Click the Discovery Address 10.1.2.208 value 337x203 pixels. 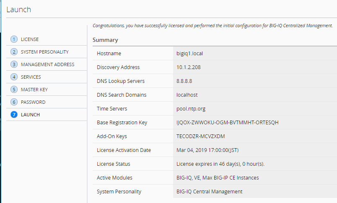[189, 67]
